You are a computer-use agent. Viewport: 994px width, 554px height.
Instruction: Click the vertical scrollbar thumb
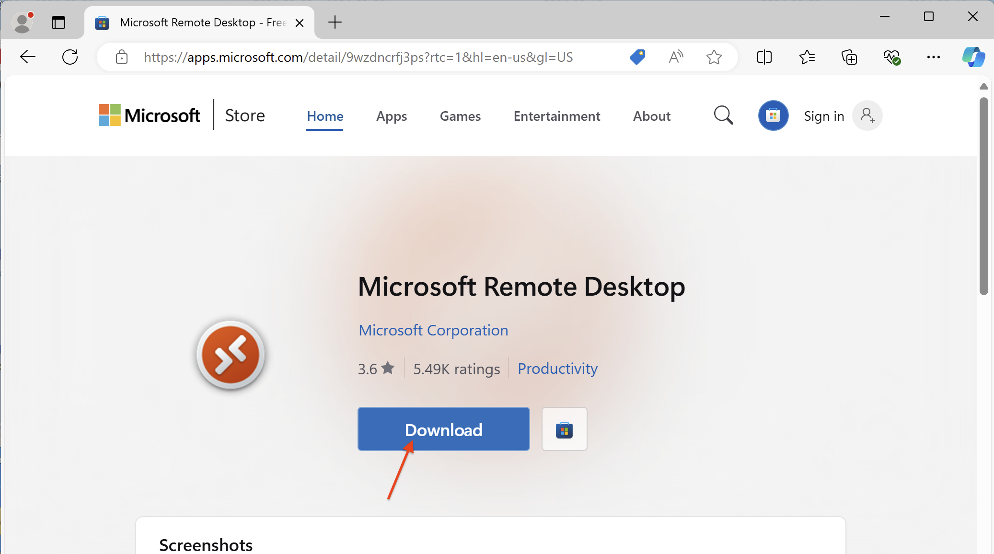point(983,196)
